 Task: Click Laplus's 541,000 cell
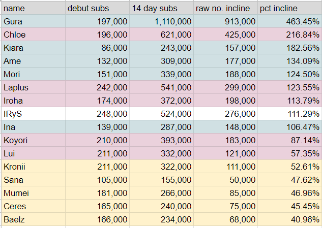click(x=161, y=87)
